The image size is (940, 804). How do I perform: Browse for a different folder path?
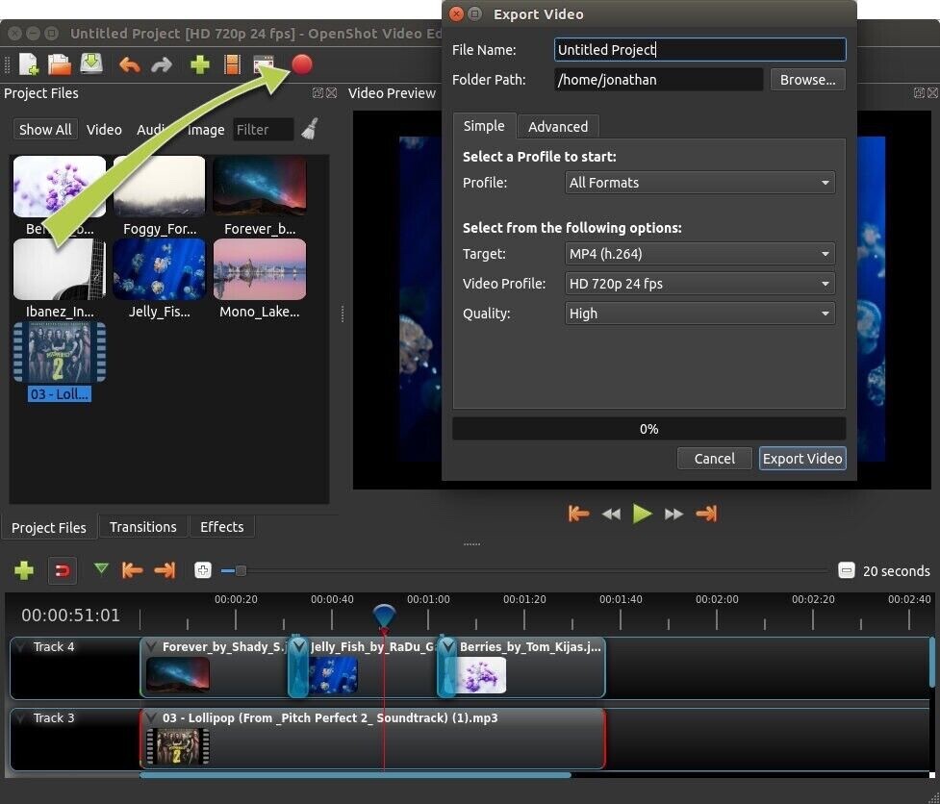[807, 79]
